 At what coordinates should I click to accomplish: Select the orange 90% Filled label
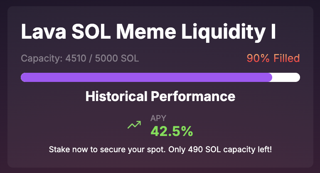coord(273,58)
